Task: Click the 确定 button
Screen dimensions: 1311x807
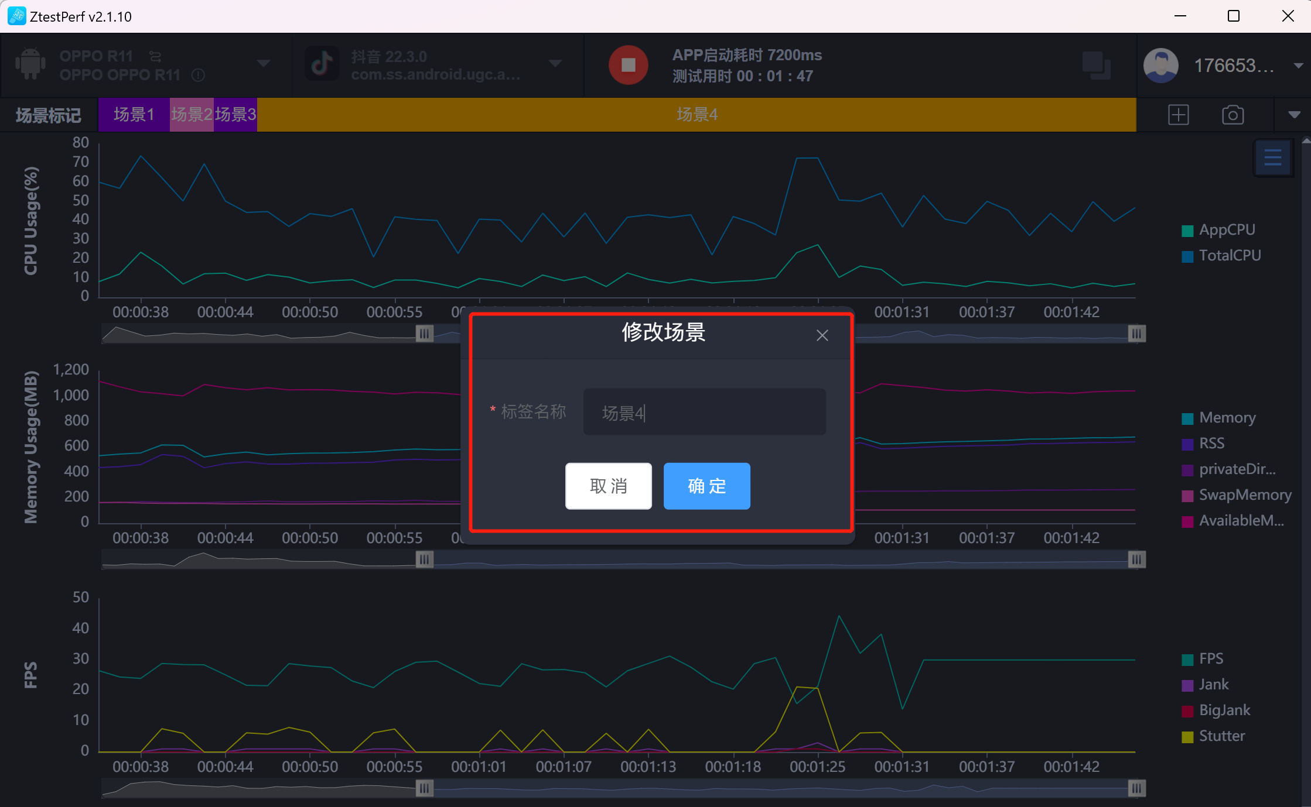Action: coord(706,486)
